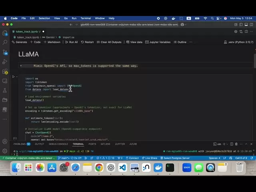
Task: Launch Google Chrome from the Dock
Action: [99, 168]
